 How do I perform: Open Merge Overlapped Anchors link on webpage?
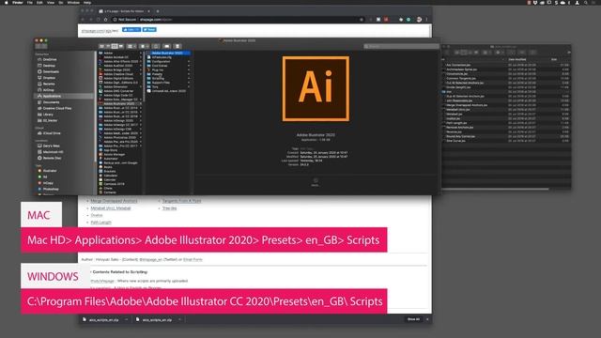coord(114,201)
